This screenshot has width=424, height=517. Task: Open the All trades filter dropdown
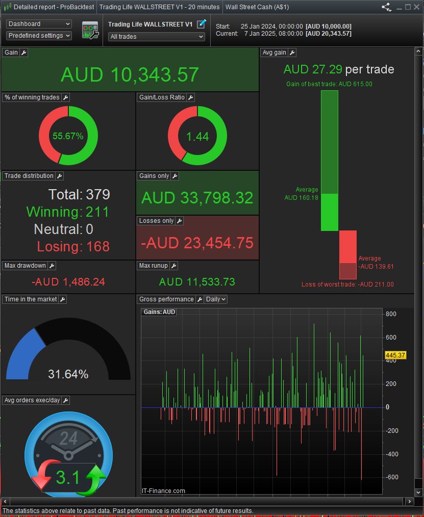pos(157,37)
